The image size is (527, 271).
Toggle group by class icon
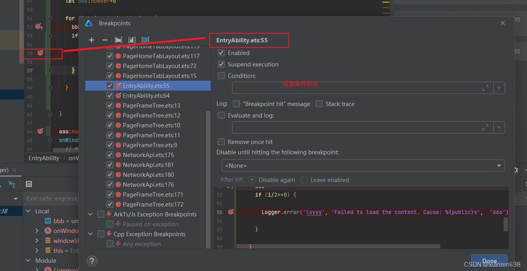click(145, 40)
